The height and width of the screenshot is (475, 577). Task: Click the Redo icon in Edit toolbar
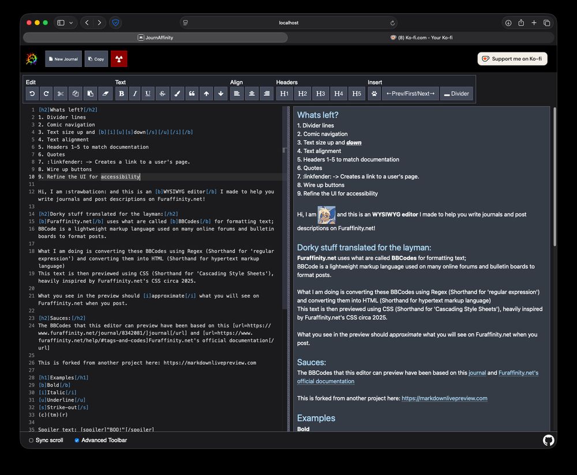click(46, 93)
